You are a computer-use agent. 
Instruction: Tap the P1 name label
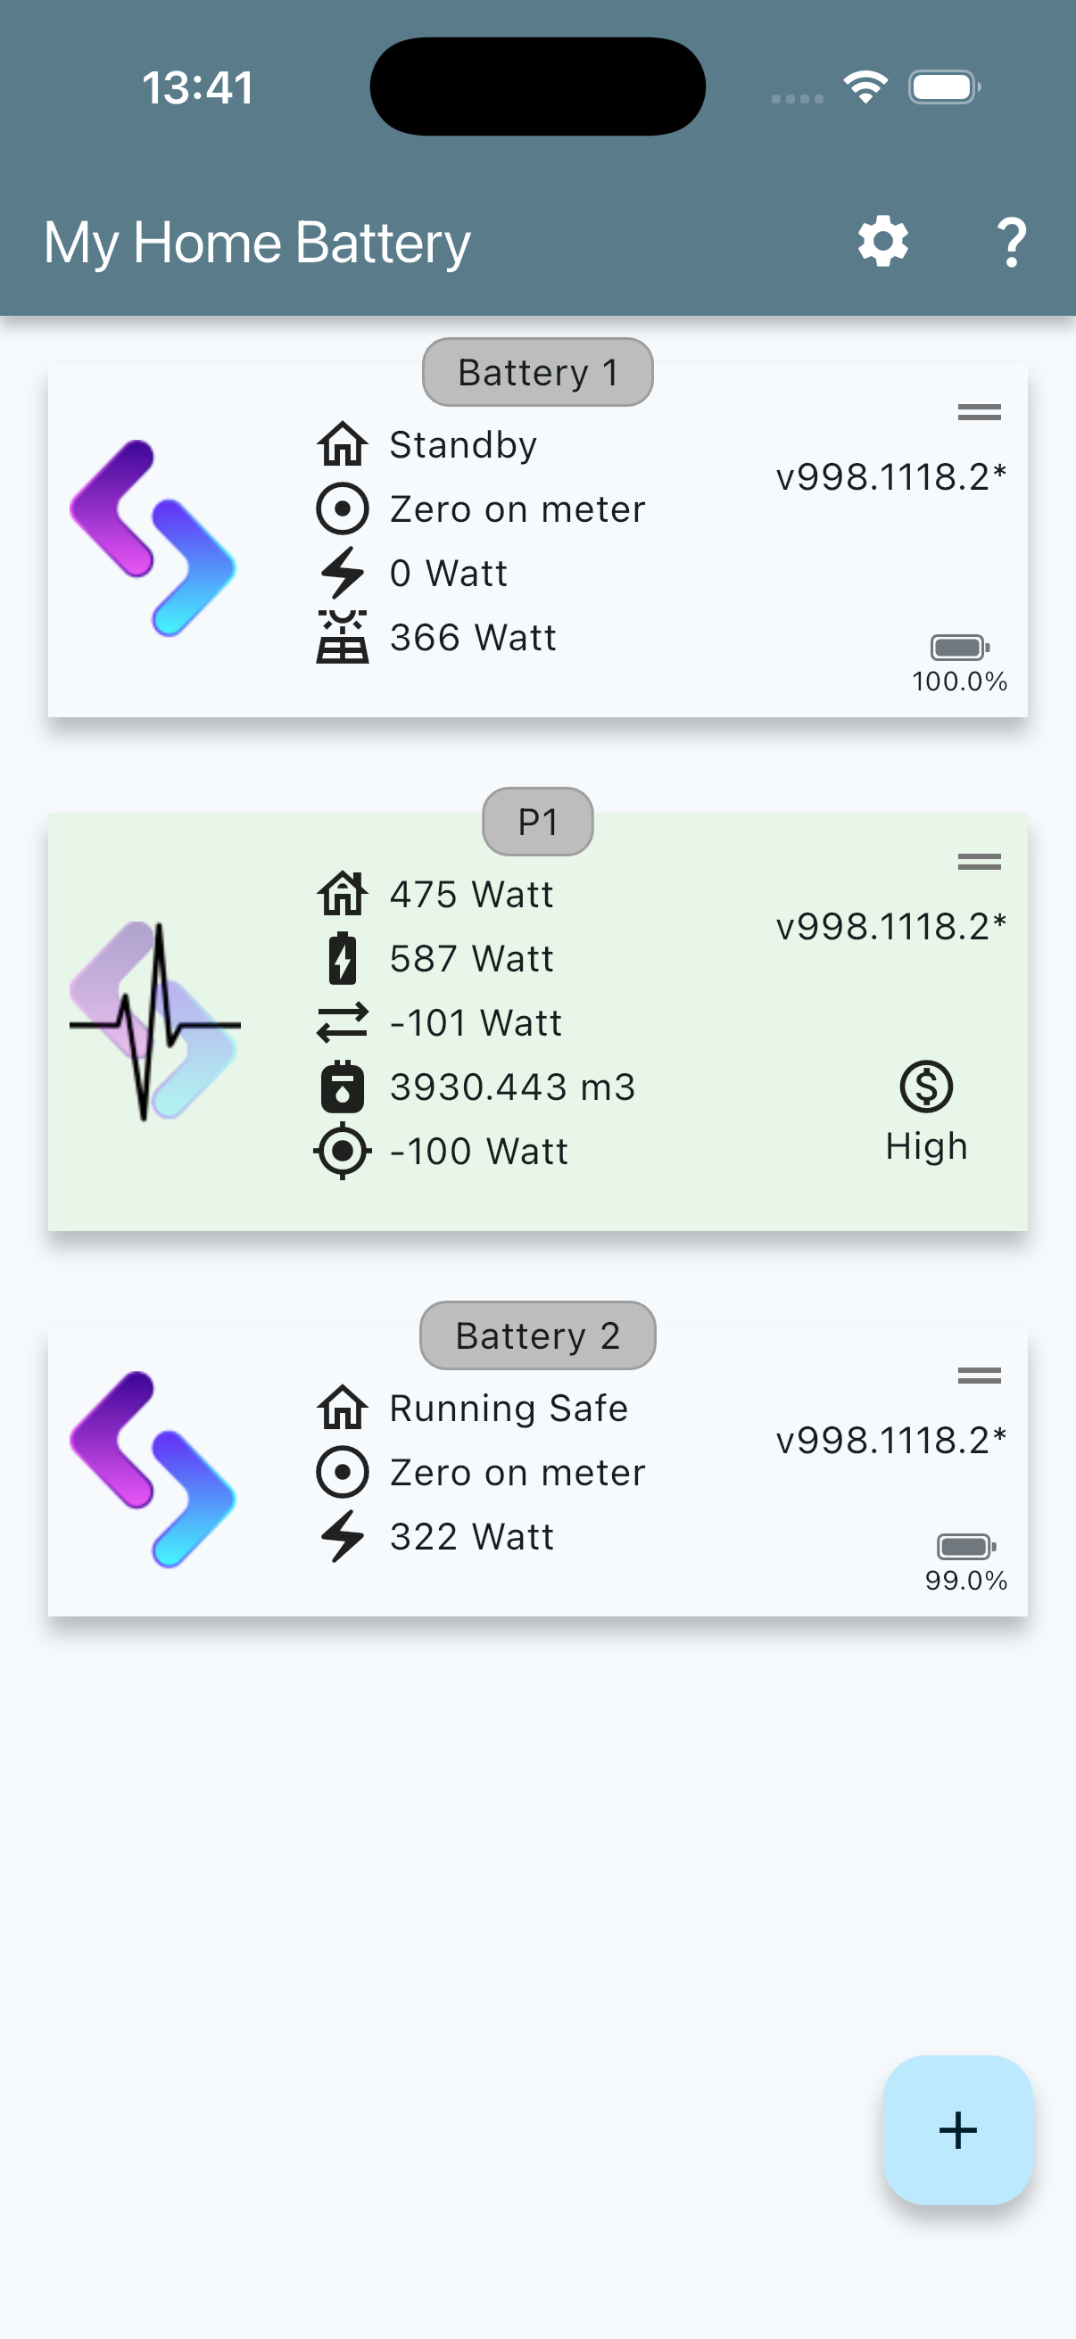[537, 822]
